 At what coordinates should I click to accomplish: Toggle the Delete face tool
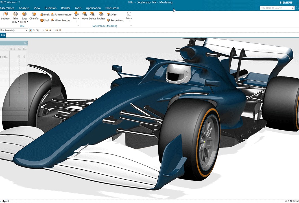click(x=92, y=16)
